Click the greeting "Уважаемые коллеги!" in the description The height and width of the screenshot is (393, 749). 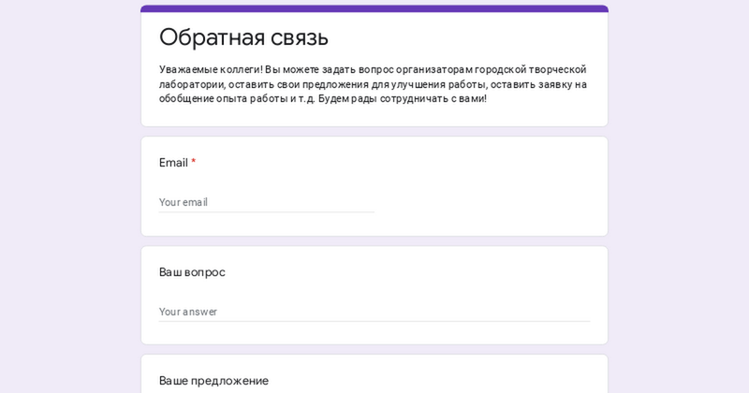point(211,69)
